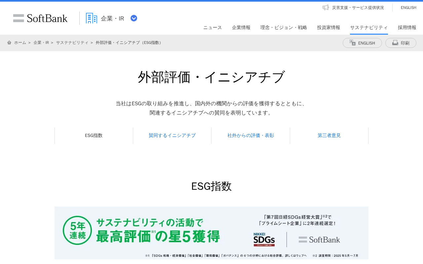
Task: Click the translate icon on ENGLISH button
Action: (x=353, y=43)
